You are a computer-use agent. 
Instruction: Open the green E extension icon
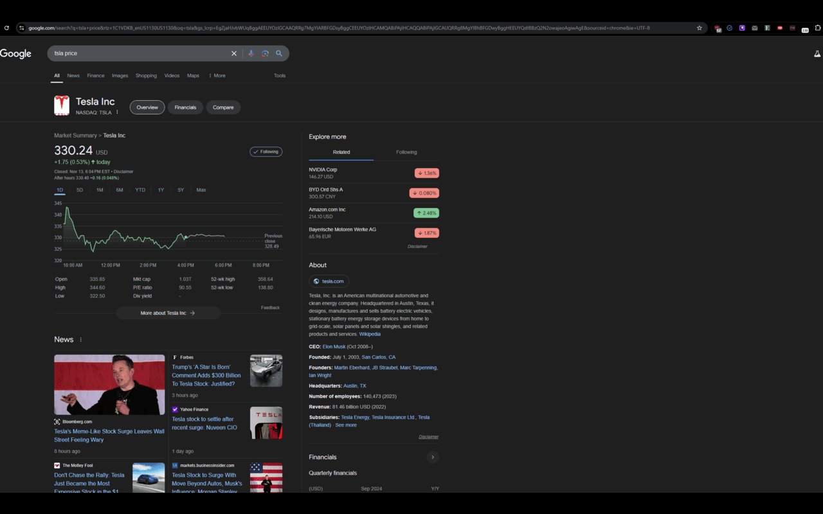pos(767,28)
